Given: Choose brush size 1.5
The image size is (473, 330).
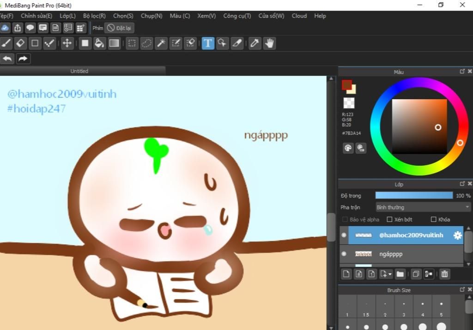Looking at the screenshot, I should 366,306.
